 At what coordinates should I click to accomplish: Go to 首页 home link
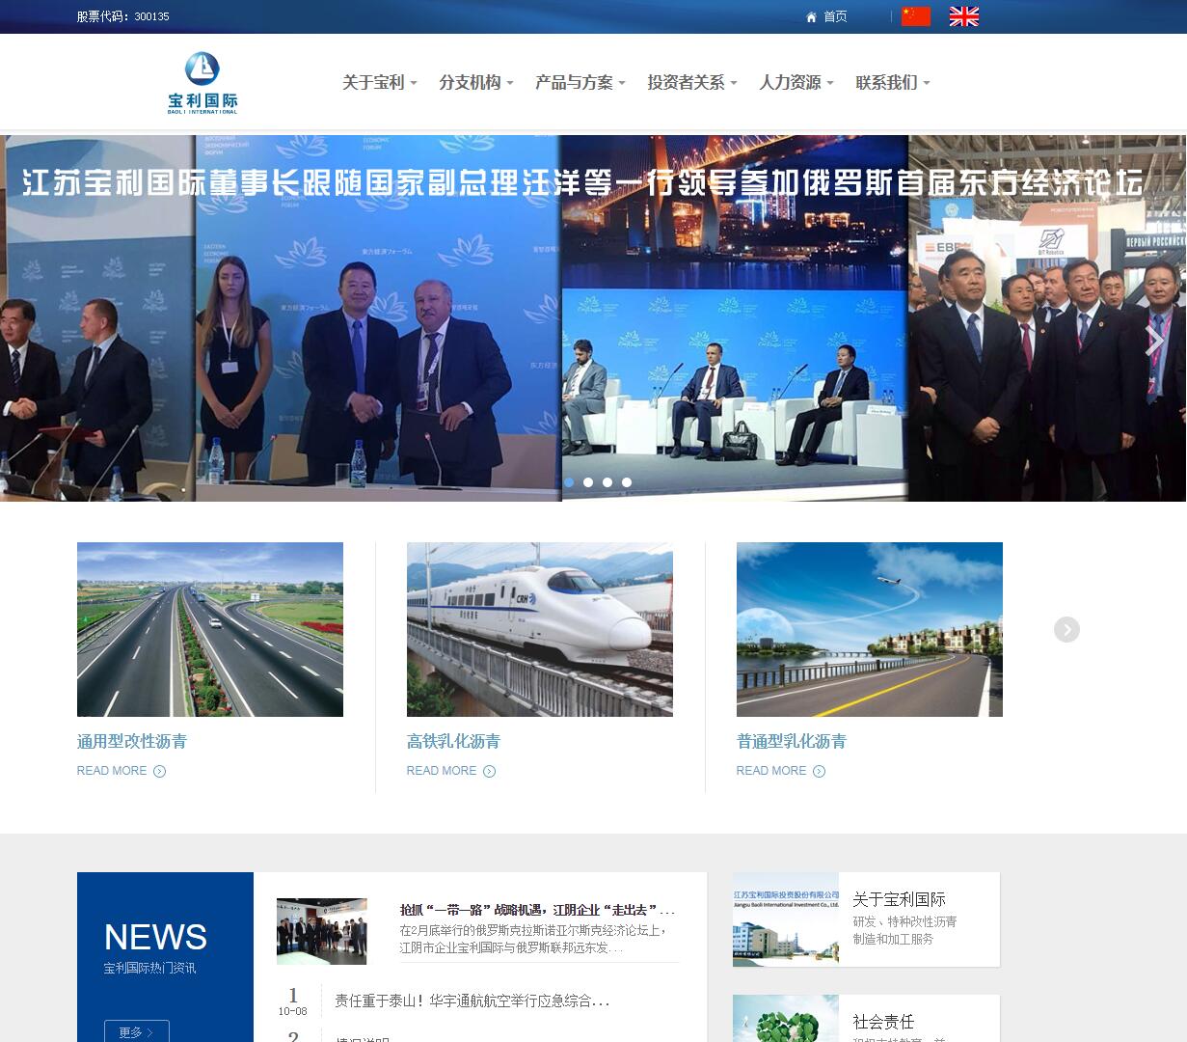click(835, 16)
